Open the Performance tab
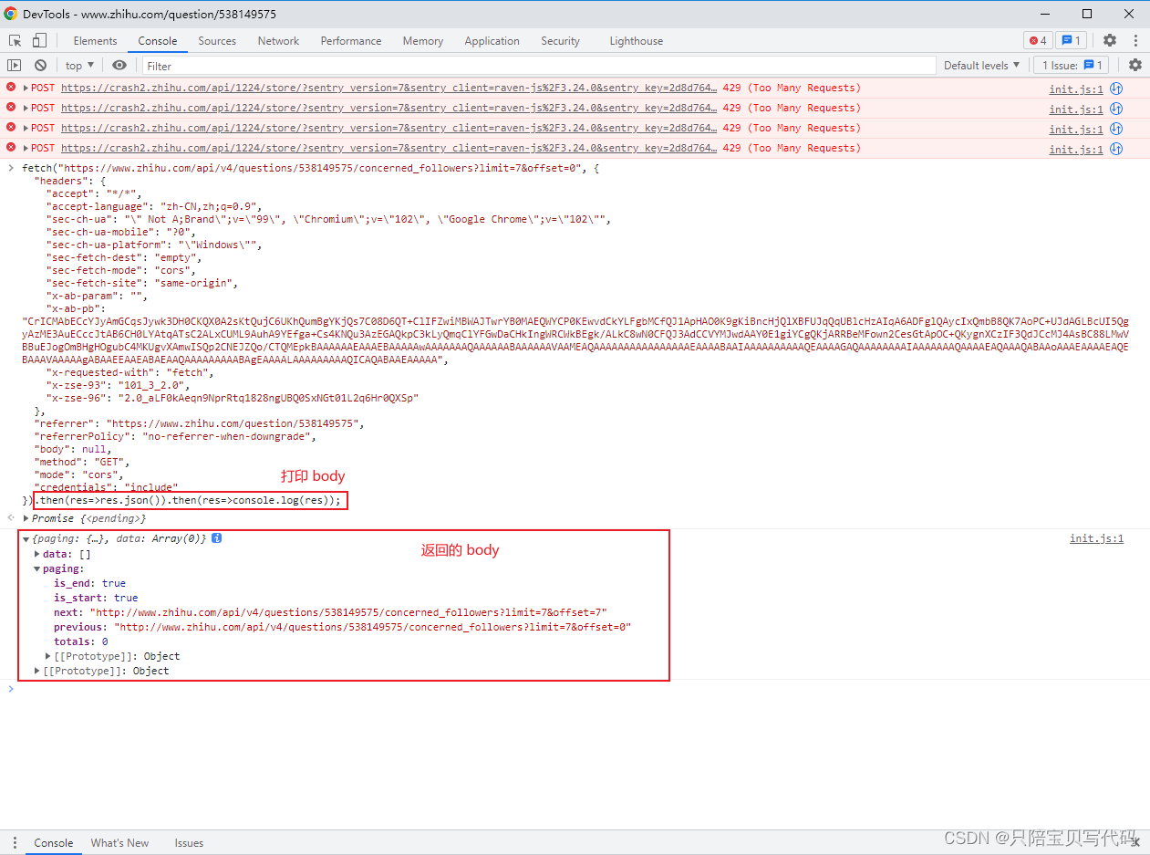This screenshot has height=855, width=1150. (x=351, y=41)
